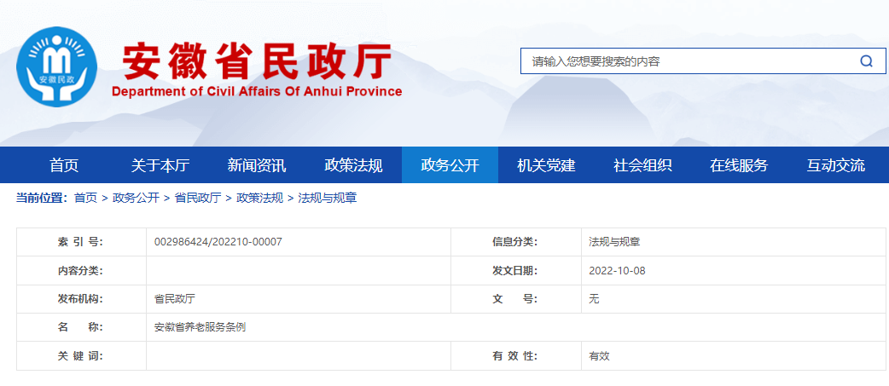Open the 首页 navigation menu item
Screen dimensions: 889x386
(x=64, y=165)
